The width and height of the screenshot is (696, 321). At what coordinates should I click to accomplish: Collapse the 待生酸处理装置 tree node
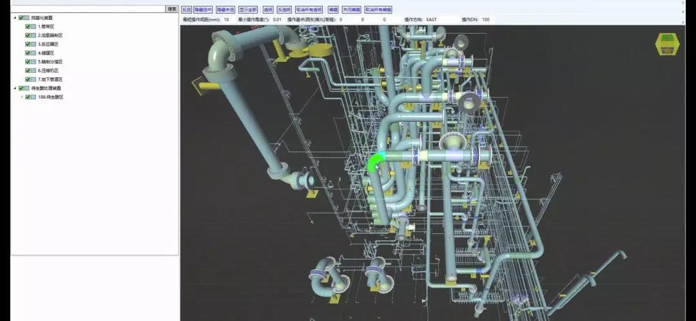click(x=15, y=88)
